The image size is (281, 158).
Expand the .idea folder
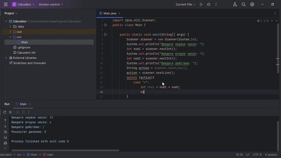pos(10,26)
